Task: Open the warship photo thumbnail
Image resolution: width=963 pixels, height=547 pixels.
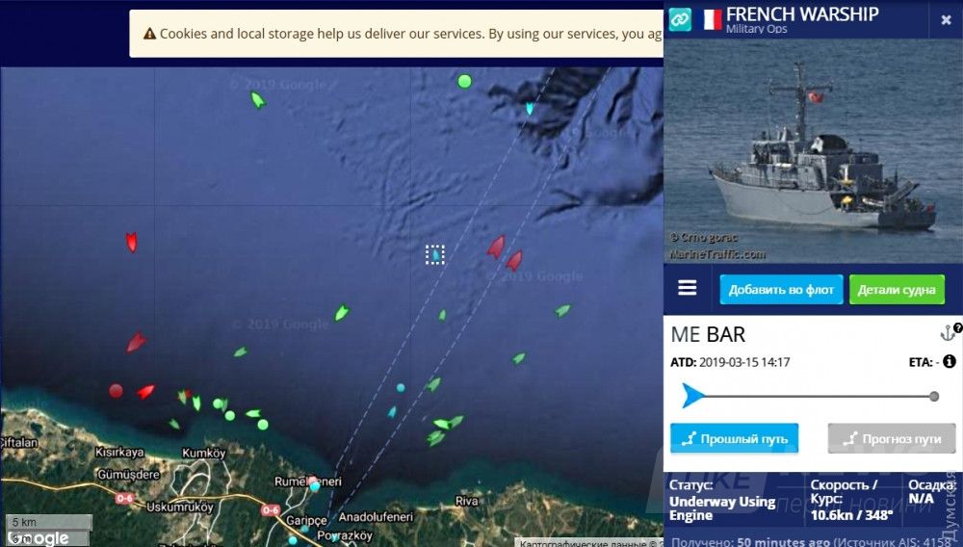Action: tap(813, 151)
